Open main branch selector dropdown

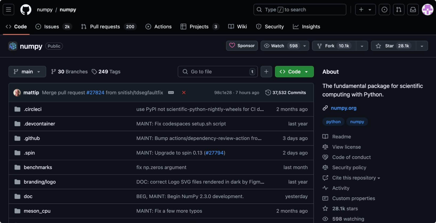click(x=27, y=72)
